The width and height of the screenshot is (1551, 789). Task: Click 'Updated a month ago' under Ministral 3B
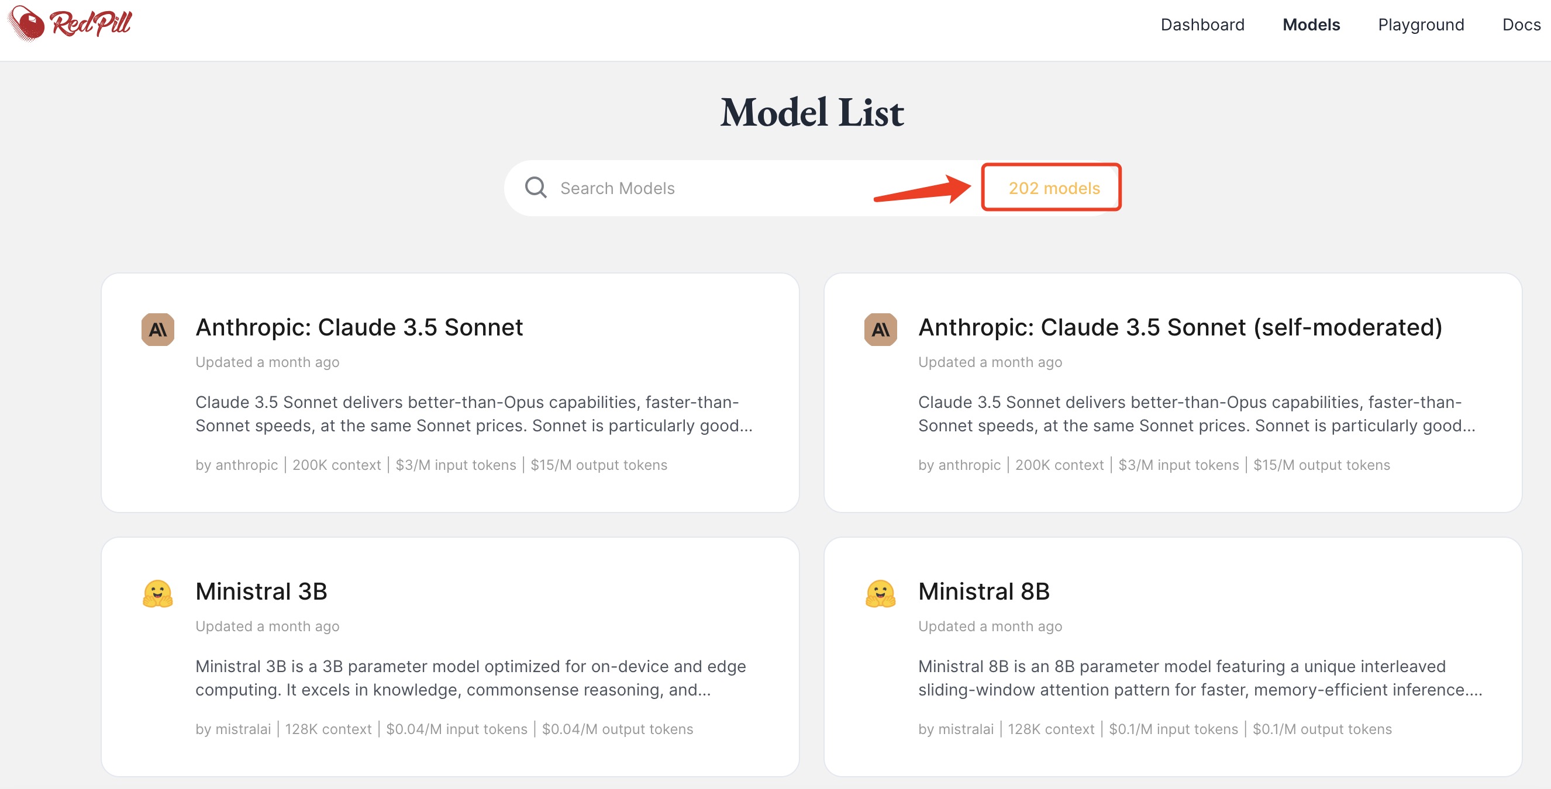[267, 627]
